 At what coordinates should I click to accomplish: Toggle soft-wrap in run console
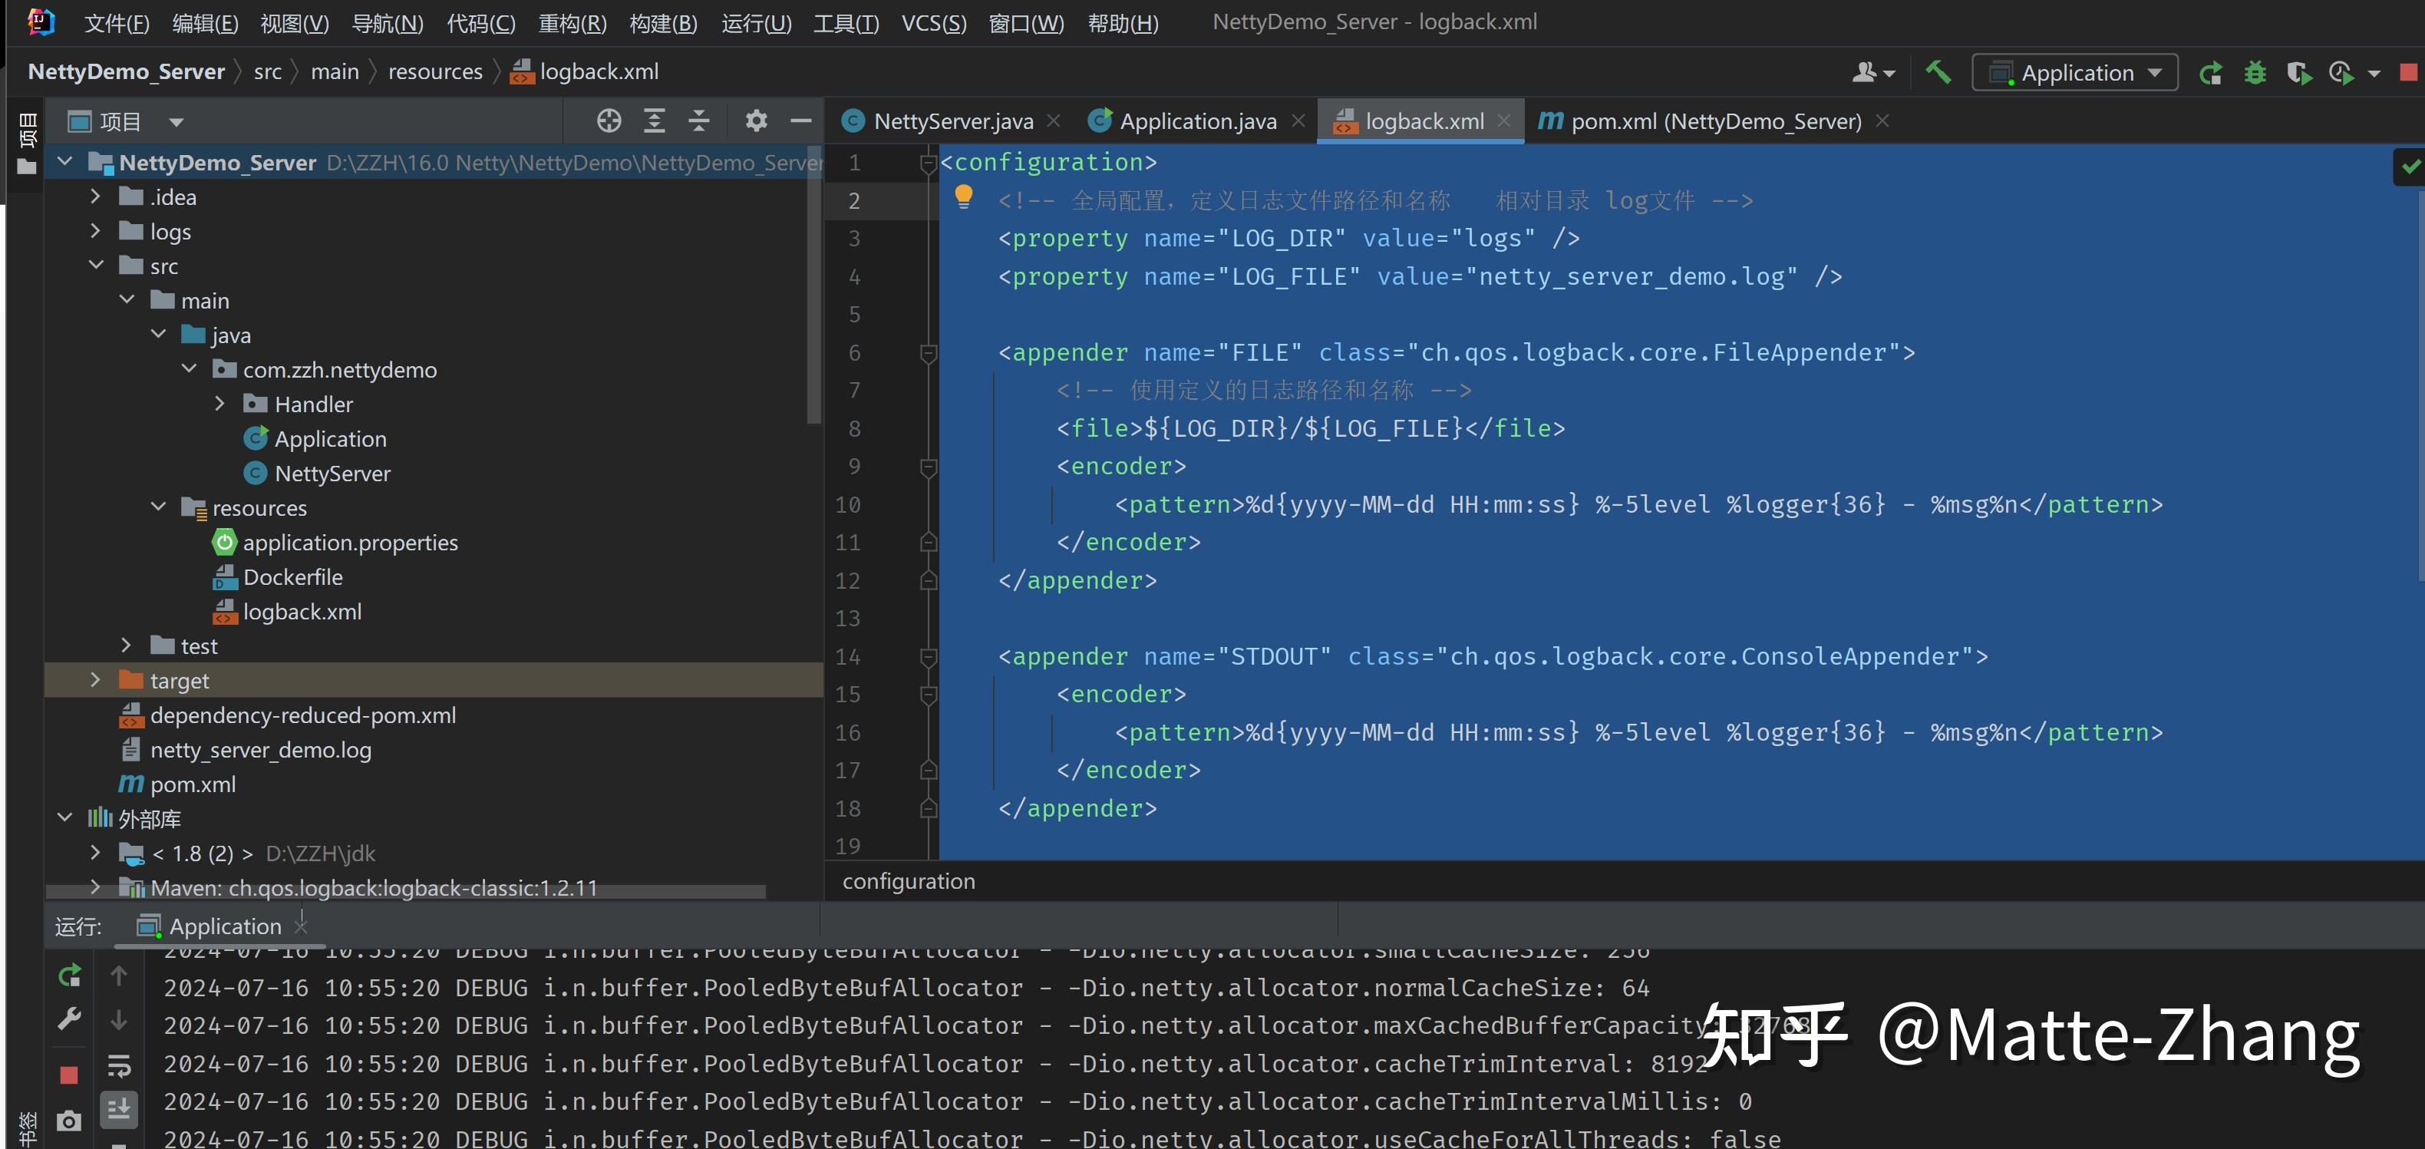pos(120,1066)
